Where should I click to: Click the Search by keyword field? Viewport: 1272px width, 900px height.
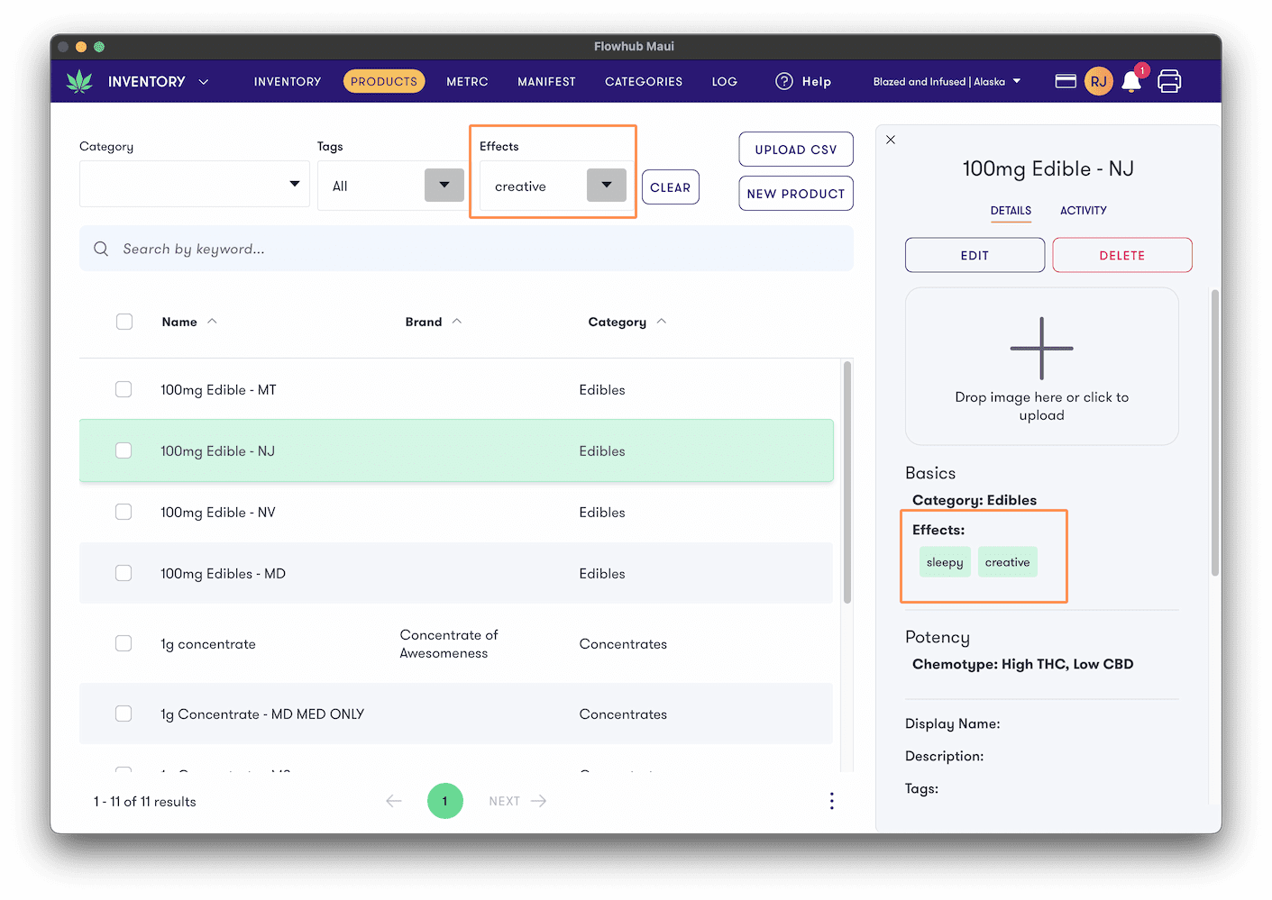pos(466,249)
